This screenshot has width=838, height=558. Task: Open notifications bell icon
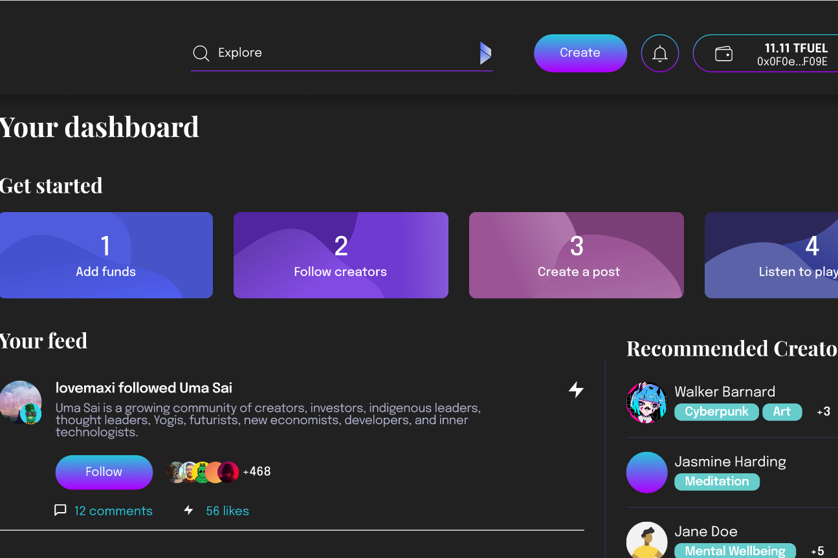pyautogui.click(x=660, y=53)
